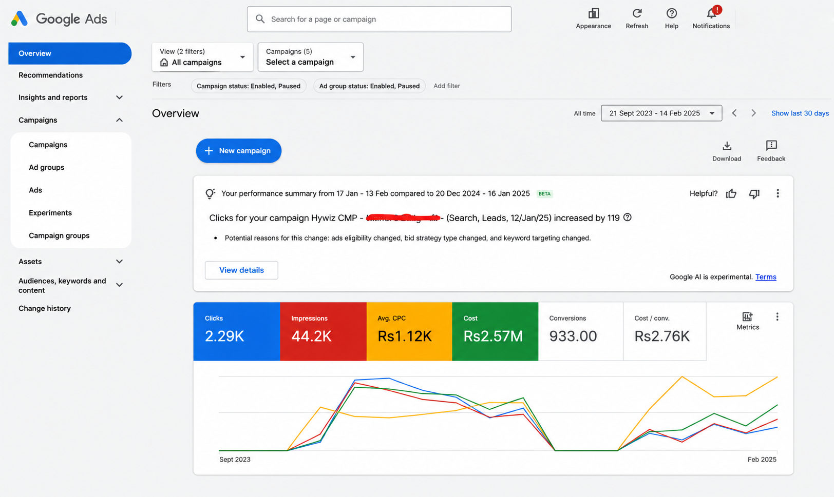Open the All campaigns view dropdown

202,57
